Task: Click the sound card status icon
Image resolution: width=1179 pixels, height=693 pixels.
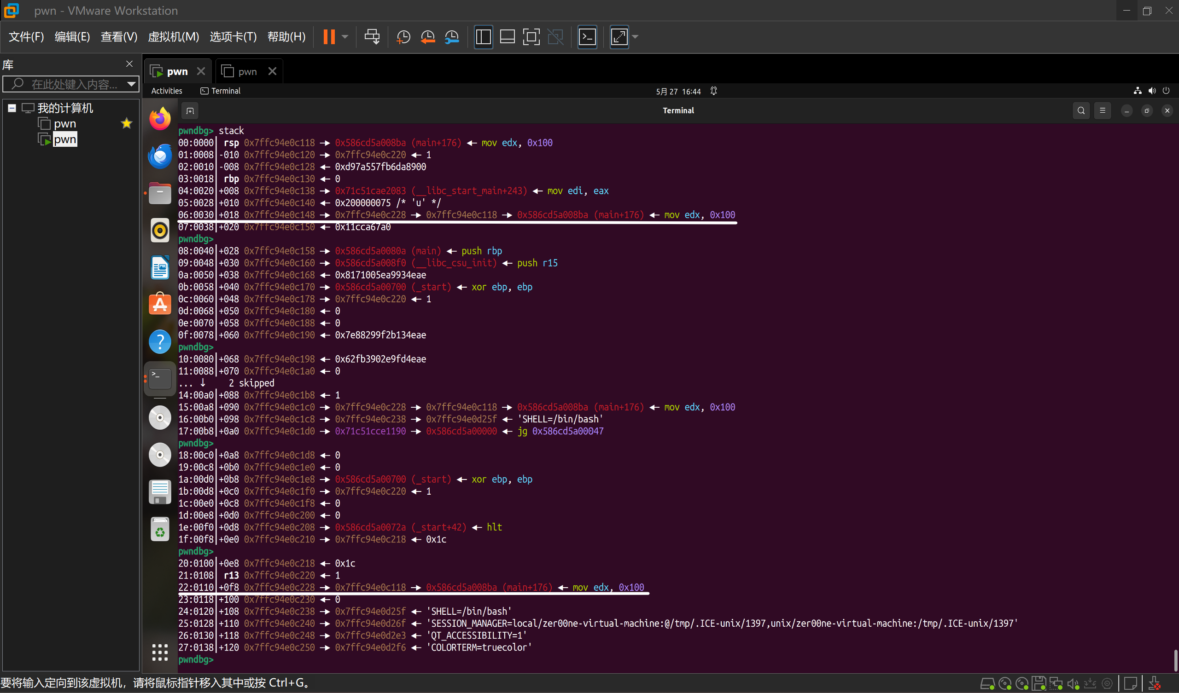Action: [1073, 684]
